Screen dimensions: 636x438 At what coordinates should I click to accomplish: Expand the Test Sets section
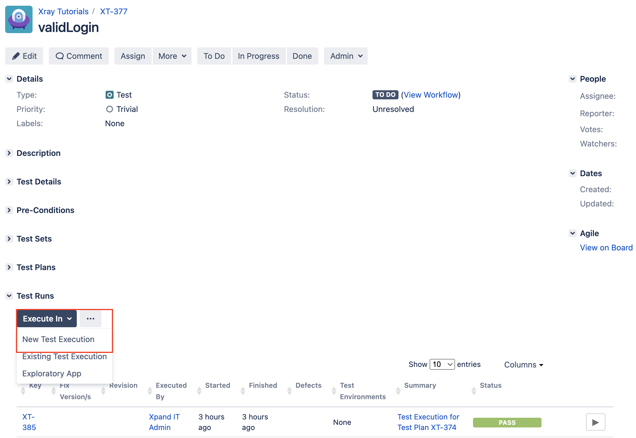coord(9,239)
